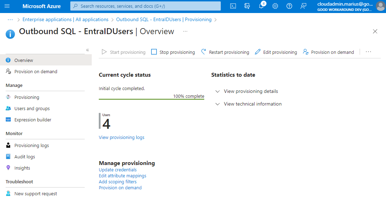Open the View provisioning logs link
This screenshot has width=386, height=203.
click(122, 137)
